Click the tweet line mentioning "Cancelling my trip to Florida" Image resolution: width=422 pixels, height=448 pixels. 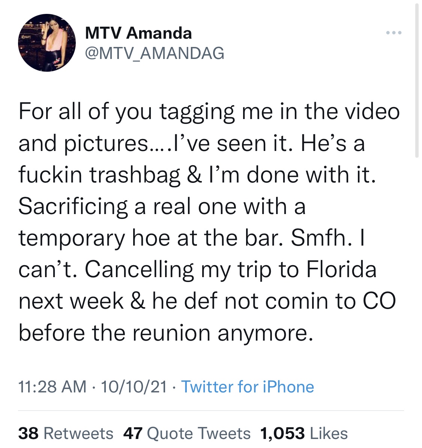197,270
